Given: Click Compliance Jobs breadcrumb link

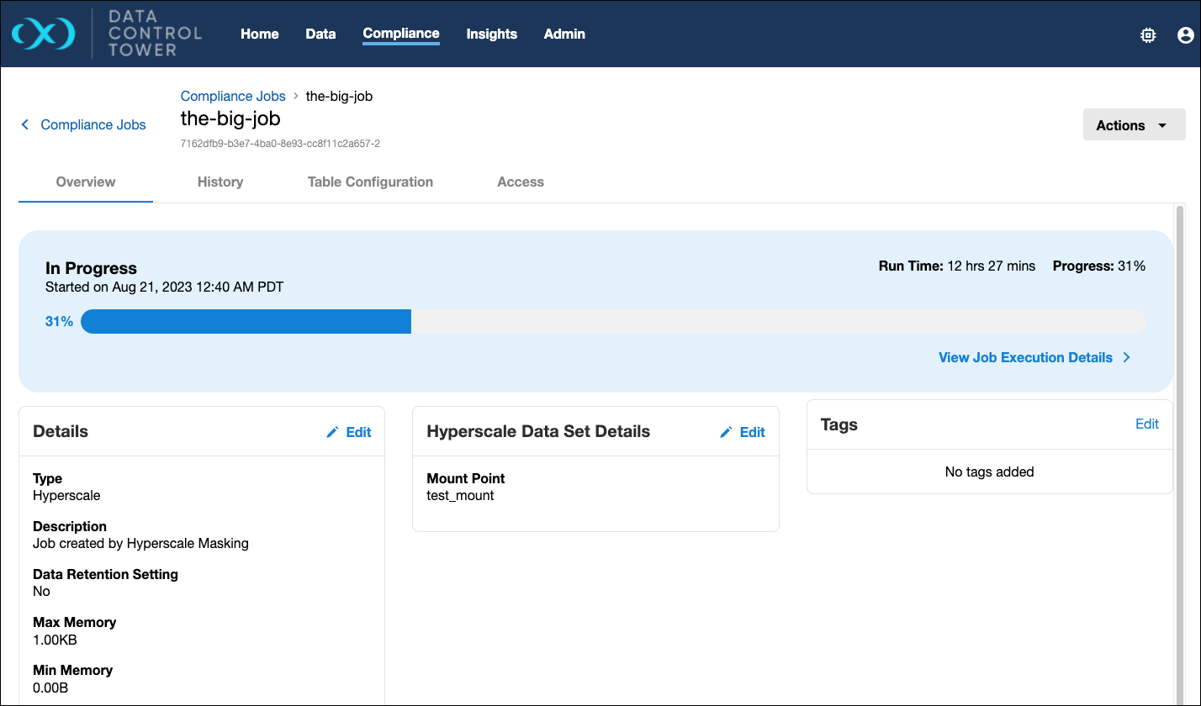Looking at the screenshot, I should point(233,96).
